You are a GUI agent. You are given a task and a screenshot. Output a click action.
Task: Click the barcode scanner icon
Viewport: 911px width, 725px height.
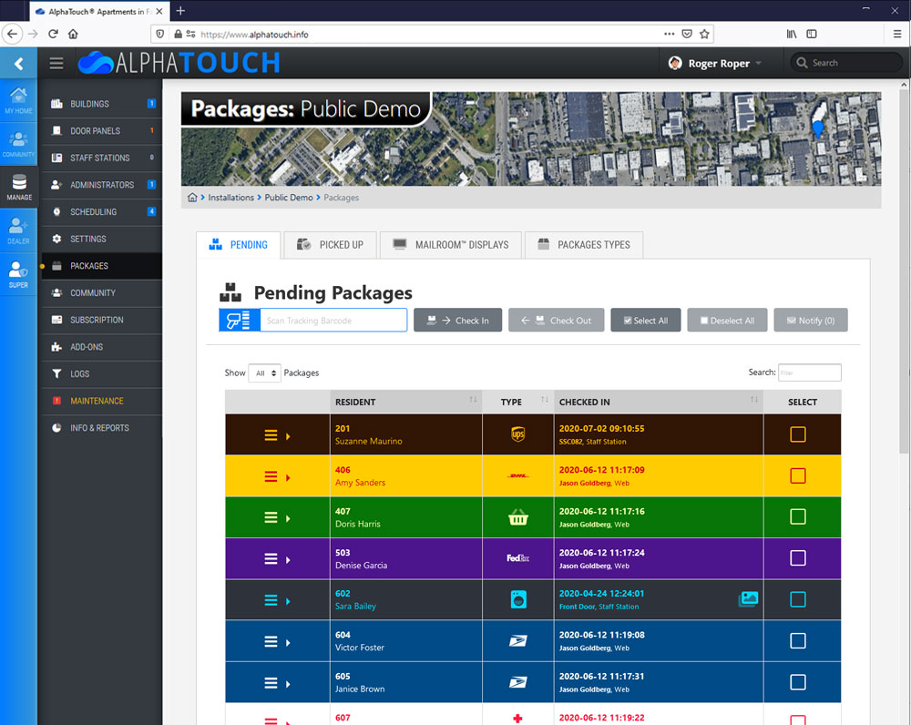pos(239,320)
